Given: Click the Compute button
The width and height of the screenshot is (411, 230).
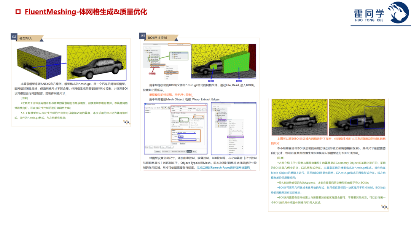Looking at the screenshot, I should click(158, 151).
